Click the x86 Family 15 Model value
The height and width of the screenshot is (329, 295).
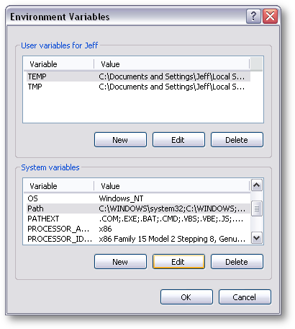point(172,239)
